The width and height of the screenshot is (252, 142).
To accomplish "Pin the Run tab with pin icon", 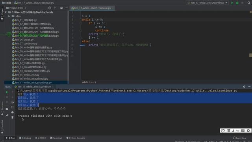I will pyautogui.click(x=7, y=116).
